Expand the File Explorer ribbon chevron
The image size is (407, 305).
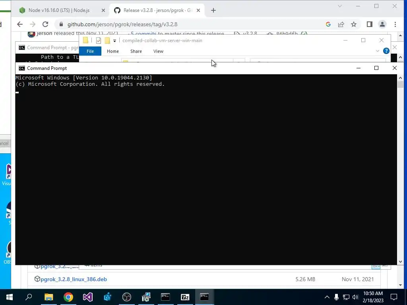(x=378, y=51)
